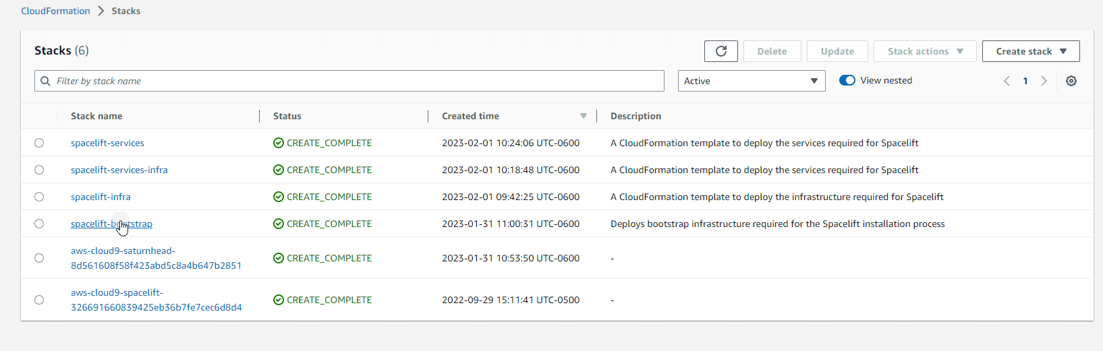Image resolution: width=1103 pixels, height=351 pixels.
Task: Select the aws-cloud9-saturnhead stack radio button
Action: click(39, 258)
